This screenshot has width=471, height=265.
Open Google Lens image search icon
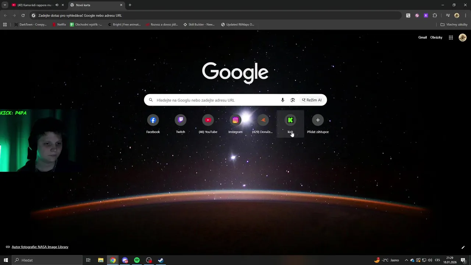pyautogui.click(x=293, y=100)
